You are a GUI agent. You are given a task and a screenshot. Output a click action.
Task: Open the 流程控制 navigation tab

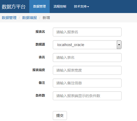click(60, 7)
